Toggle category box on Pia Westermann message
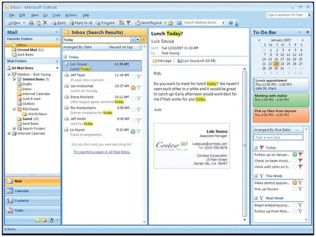Screen dimensions: 316x237 (133, 110)
